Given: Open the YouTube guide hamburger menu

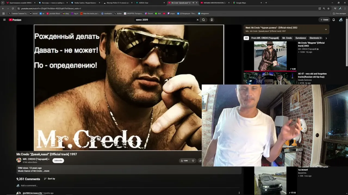Looking at the screenshot, I should coord(4,20).
